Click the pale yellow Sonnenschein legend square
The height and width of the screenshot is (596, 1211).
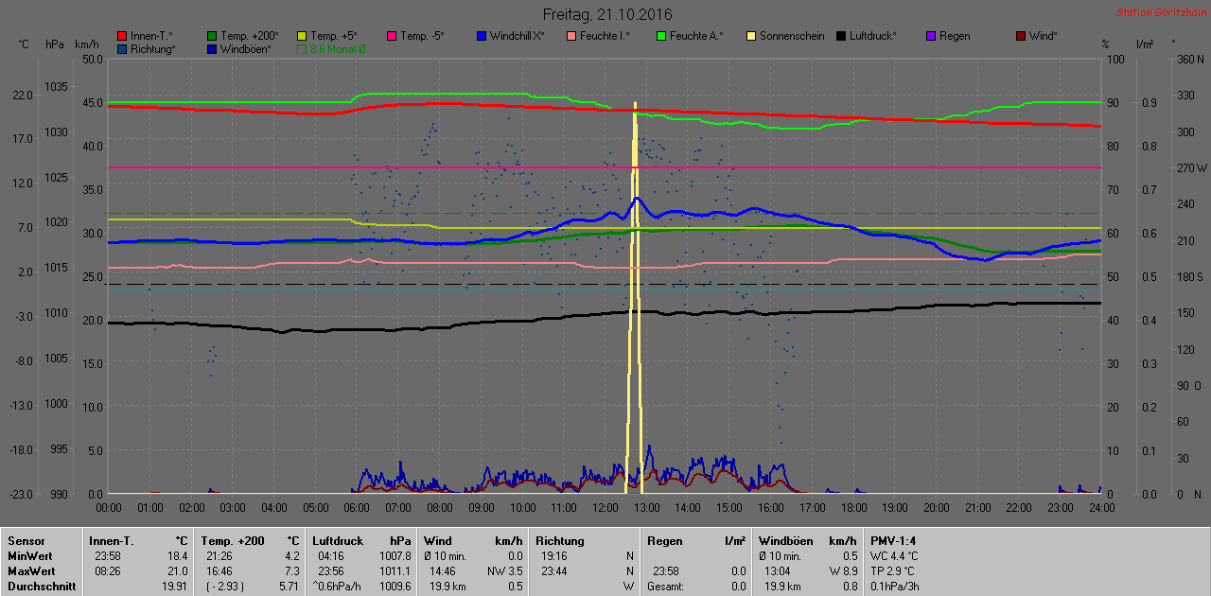click(751, 36)
